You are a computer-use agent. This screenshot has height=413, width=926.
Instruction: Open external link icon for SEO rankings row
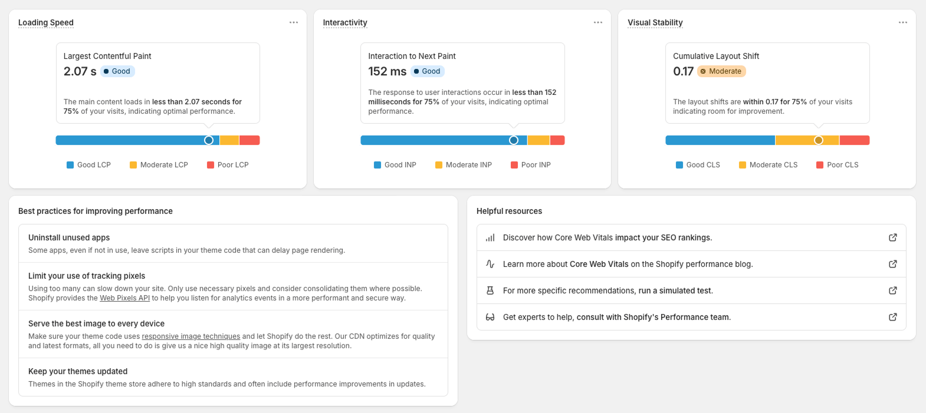point(893,237)
